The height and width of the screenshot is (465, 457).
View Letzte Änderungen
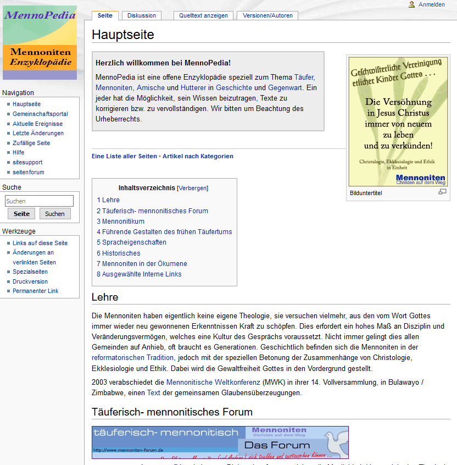click(x=38, y=133)
